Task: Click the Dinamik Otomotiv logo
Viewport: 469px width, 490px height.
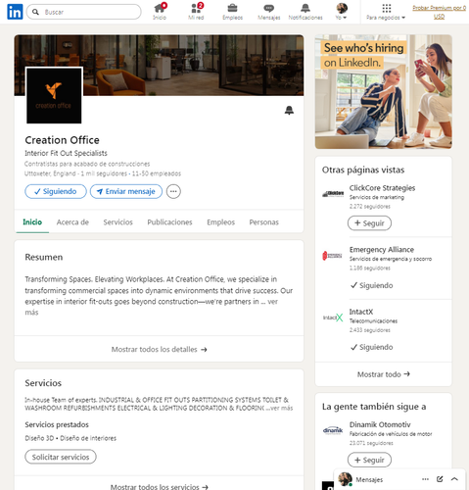Action: point(333,430)
